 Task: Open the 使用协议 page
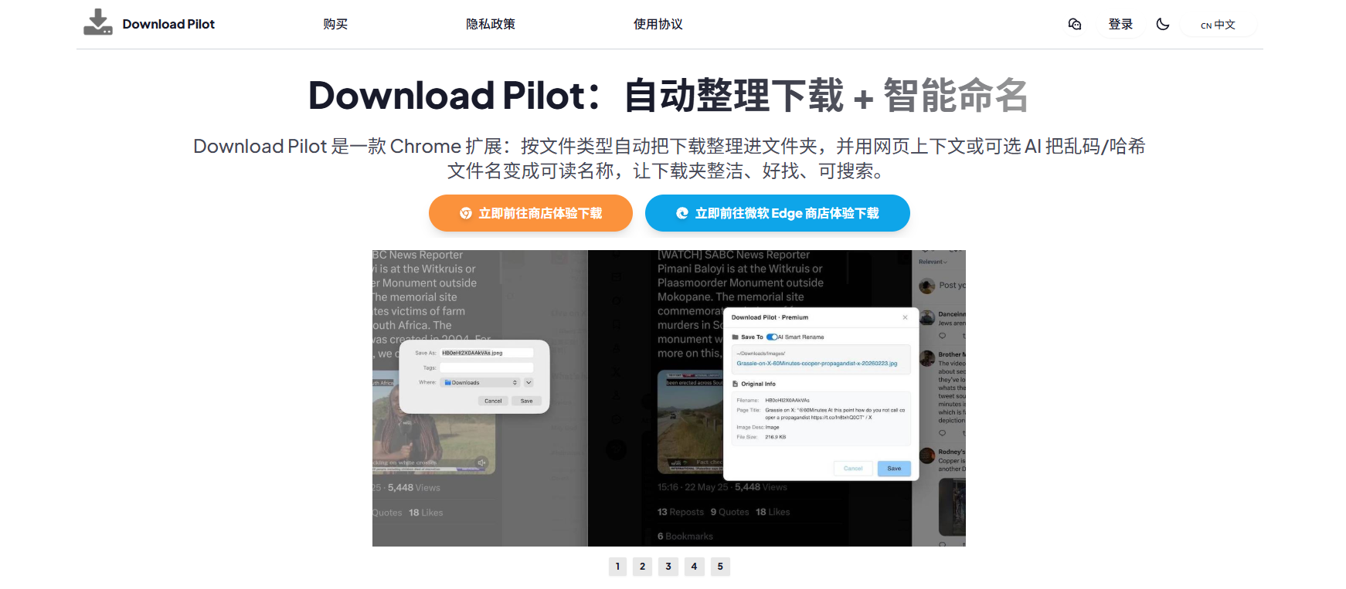[658, 24]
